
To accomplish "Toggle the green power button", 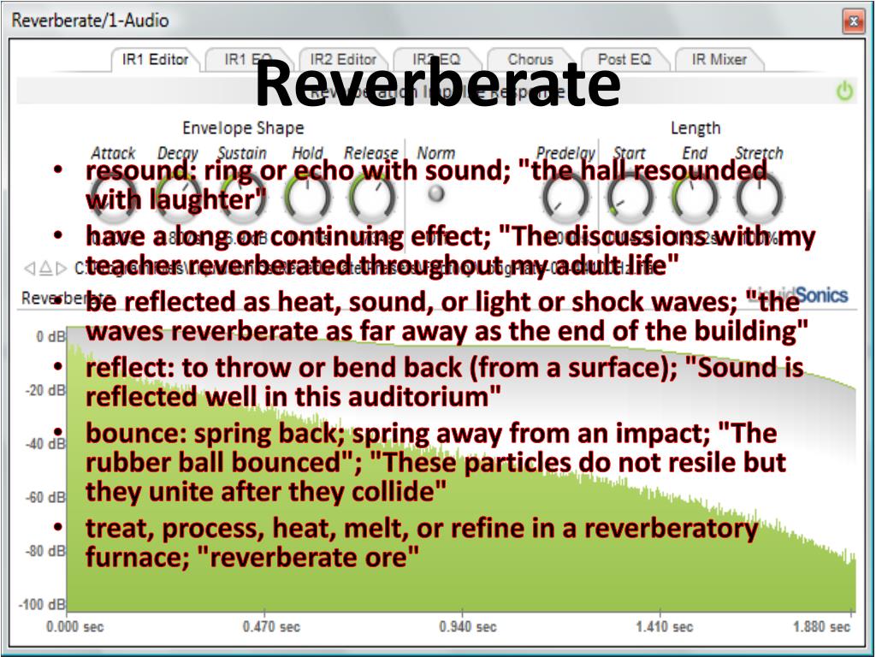I will pyautogui.click(x=844, y=91).
